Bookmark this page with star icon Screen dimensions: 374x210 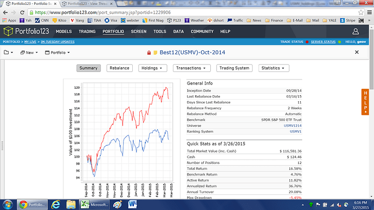pyautogui.click(x=360, y=12)
